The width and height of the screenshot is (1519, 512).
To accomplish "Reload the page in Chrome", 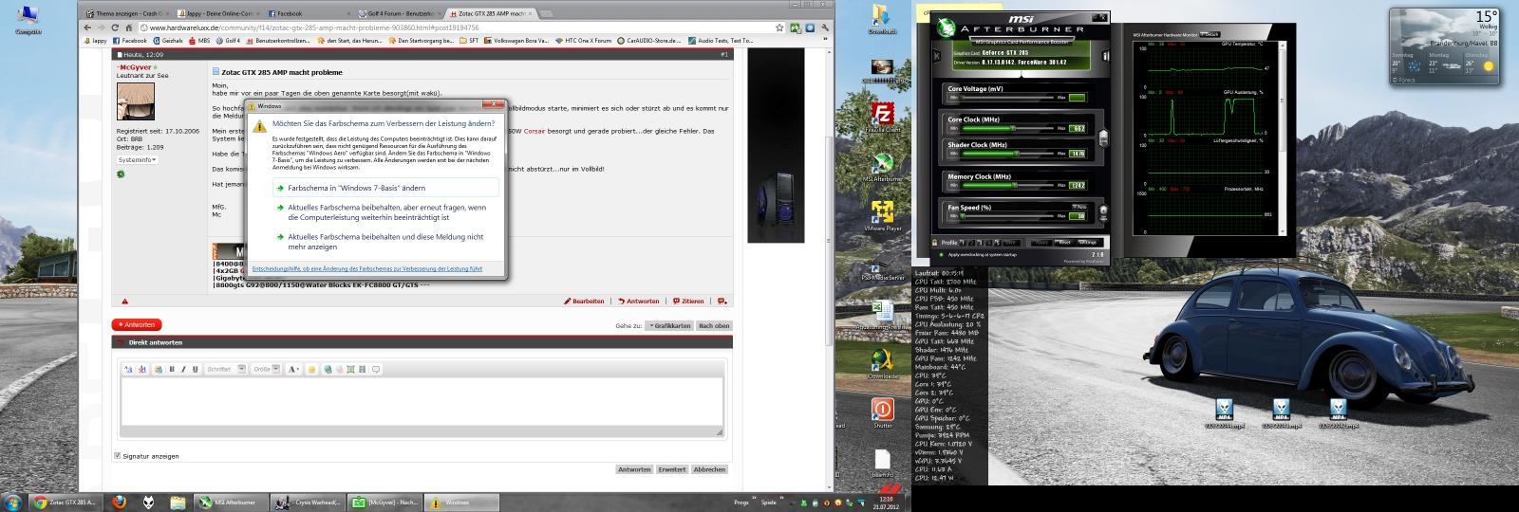I will click(115, 27).
